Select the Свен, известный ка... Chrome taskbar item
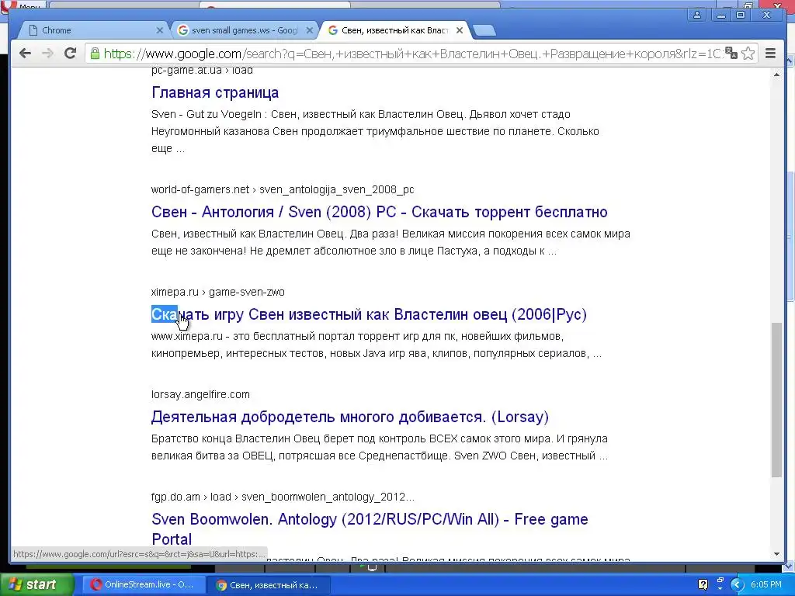Image resolution: width=795 pixels, height=596 pixels. (269, 585)
